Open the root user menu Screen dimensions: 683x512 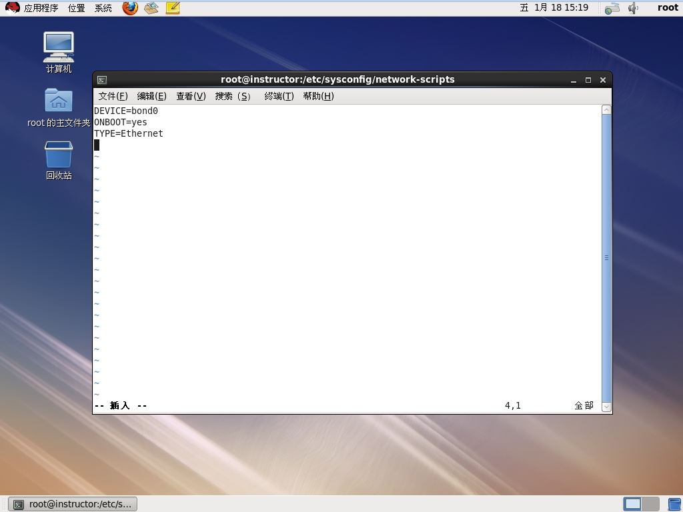(668, 8)
